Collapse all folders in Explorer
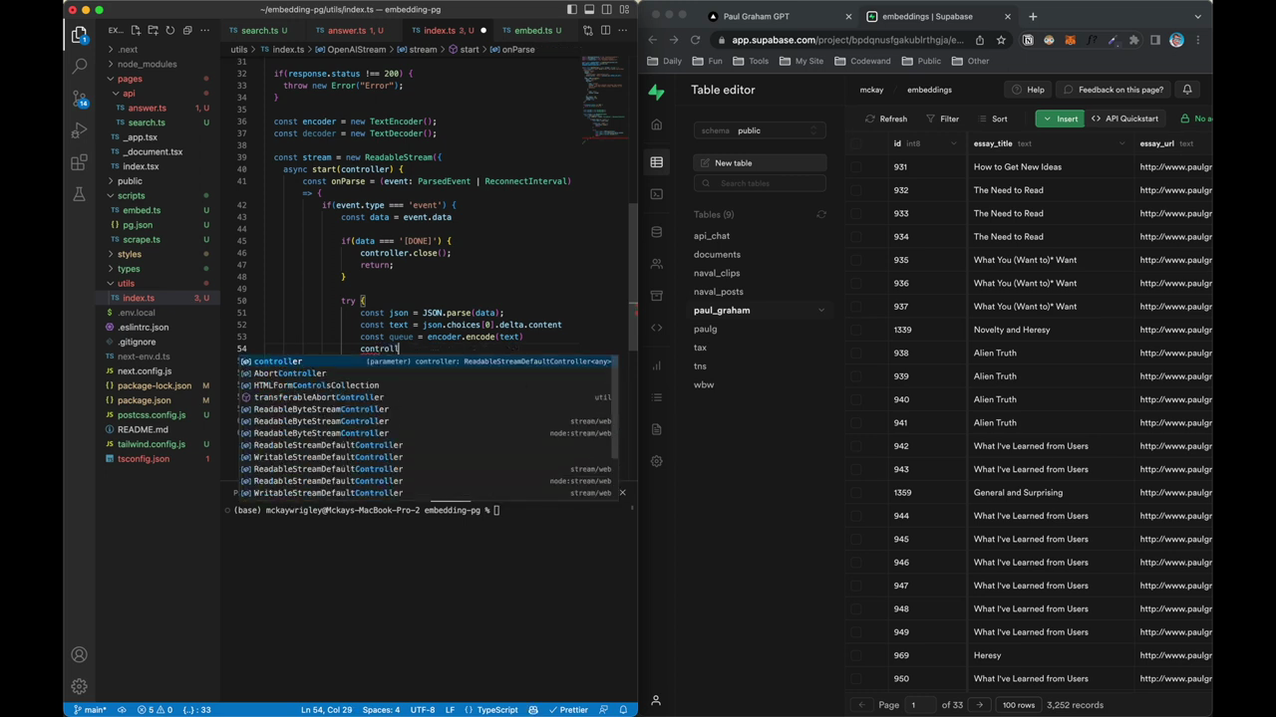 pyautogui.click(x=187, y=30)
